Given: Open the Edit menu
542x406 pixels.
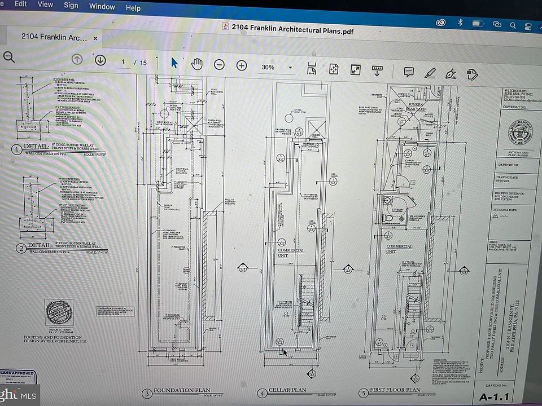Looking at the screenshot, I should (21, 4).
